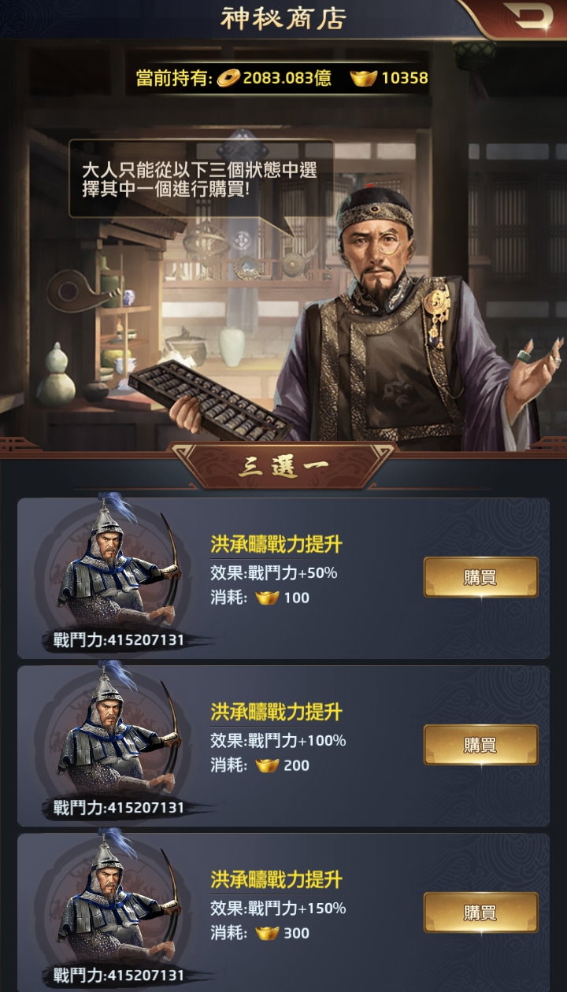Tap the merchant's speech bubble text
Image resolution: width=567 pixels, height=992 pixels.
199,179
